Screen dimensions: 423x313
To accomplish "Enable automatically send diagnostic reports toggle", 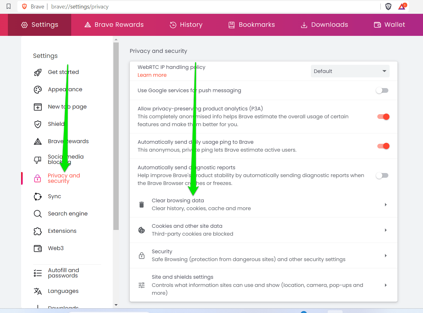I will coord(382,176).
